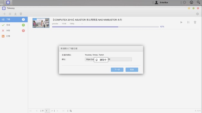The height and width of the screenshot is (113, 202).
Task: Delete selected tasks with toolbar trash icon
Action: [x=21, y=14]
